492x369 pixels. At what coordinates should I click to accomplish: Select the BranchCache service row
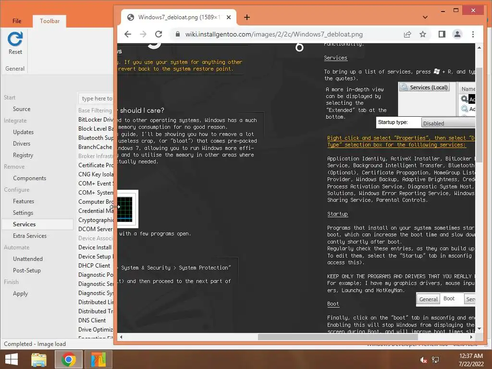[96, 147]
